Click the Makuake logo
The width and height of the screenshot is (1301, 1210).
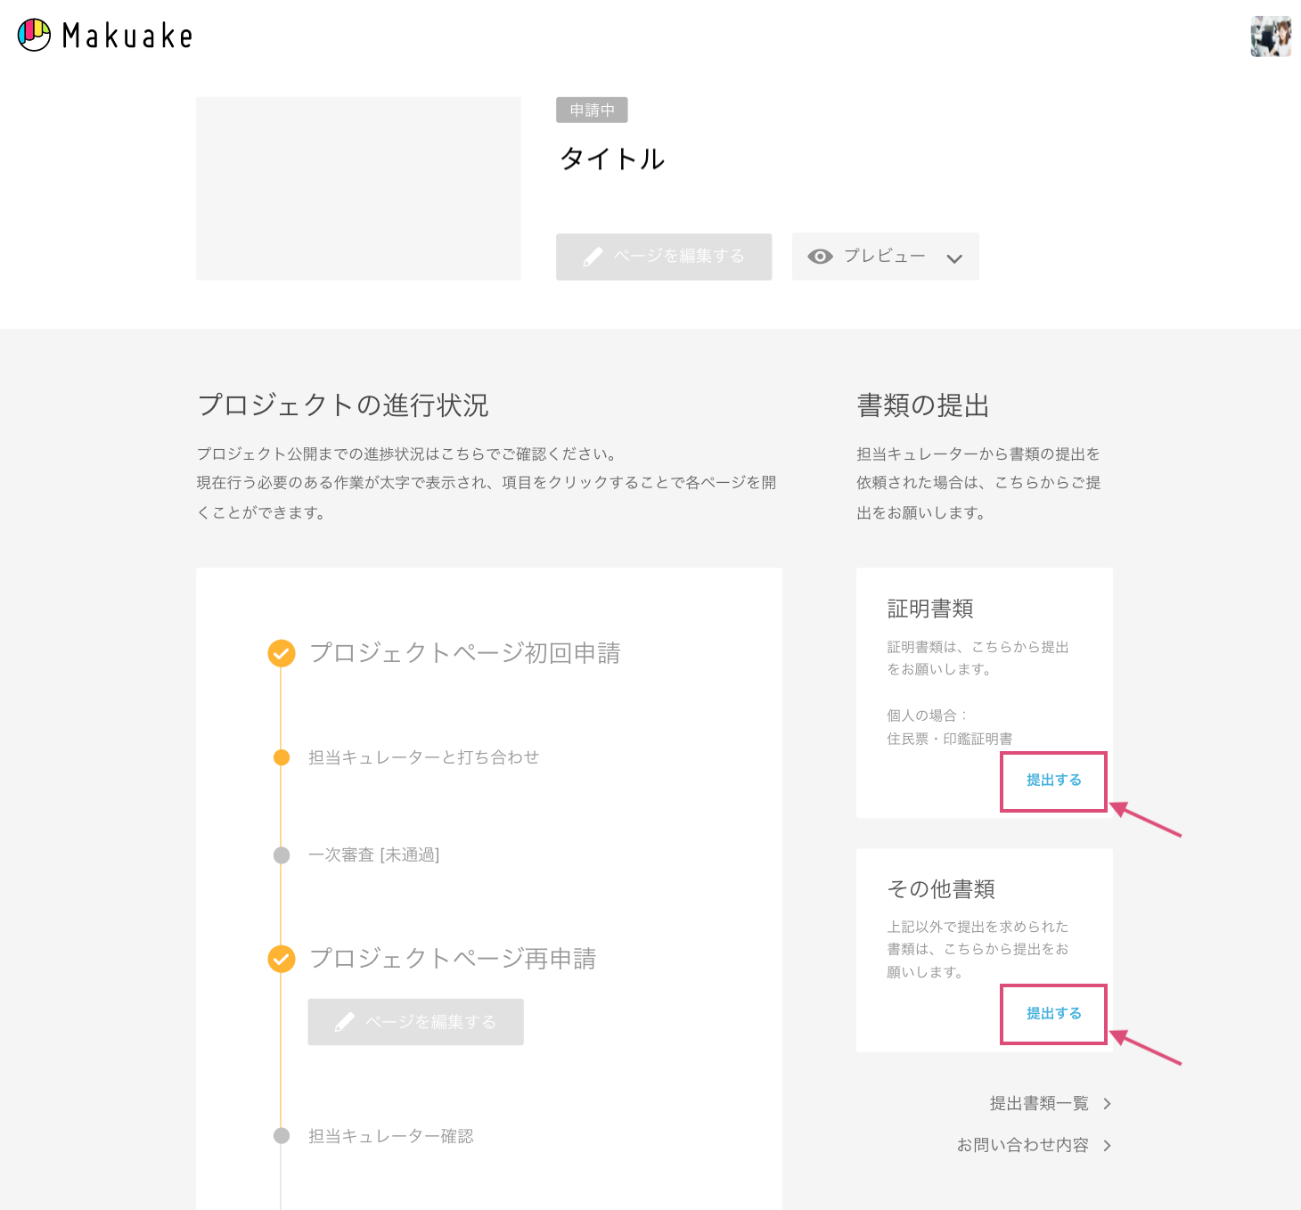tap(104, 36)
